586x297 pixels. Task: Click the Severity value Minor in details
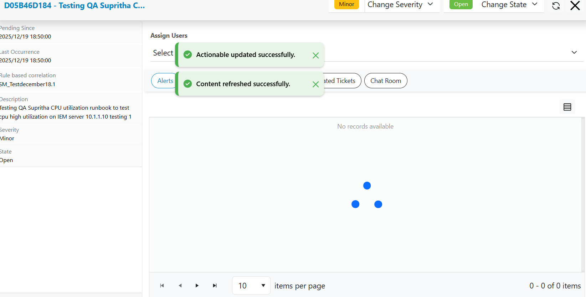click(x=7, y=139)
